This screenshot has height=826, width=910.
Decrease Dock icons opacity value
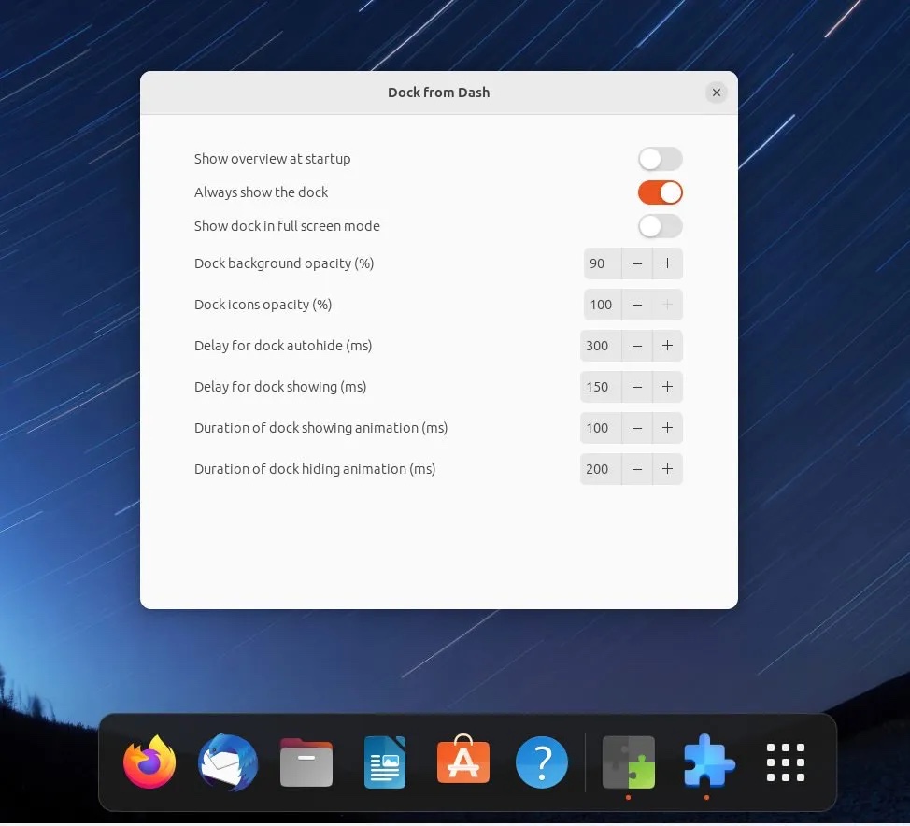637,305
